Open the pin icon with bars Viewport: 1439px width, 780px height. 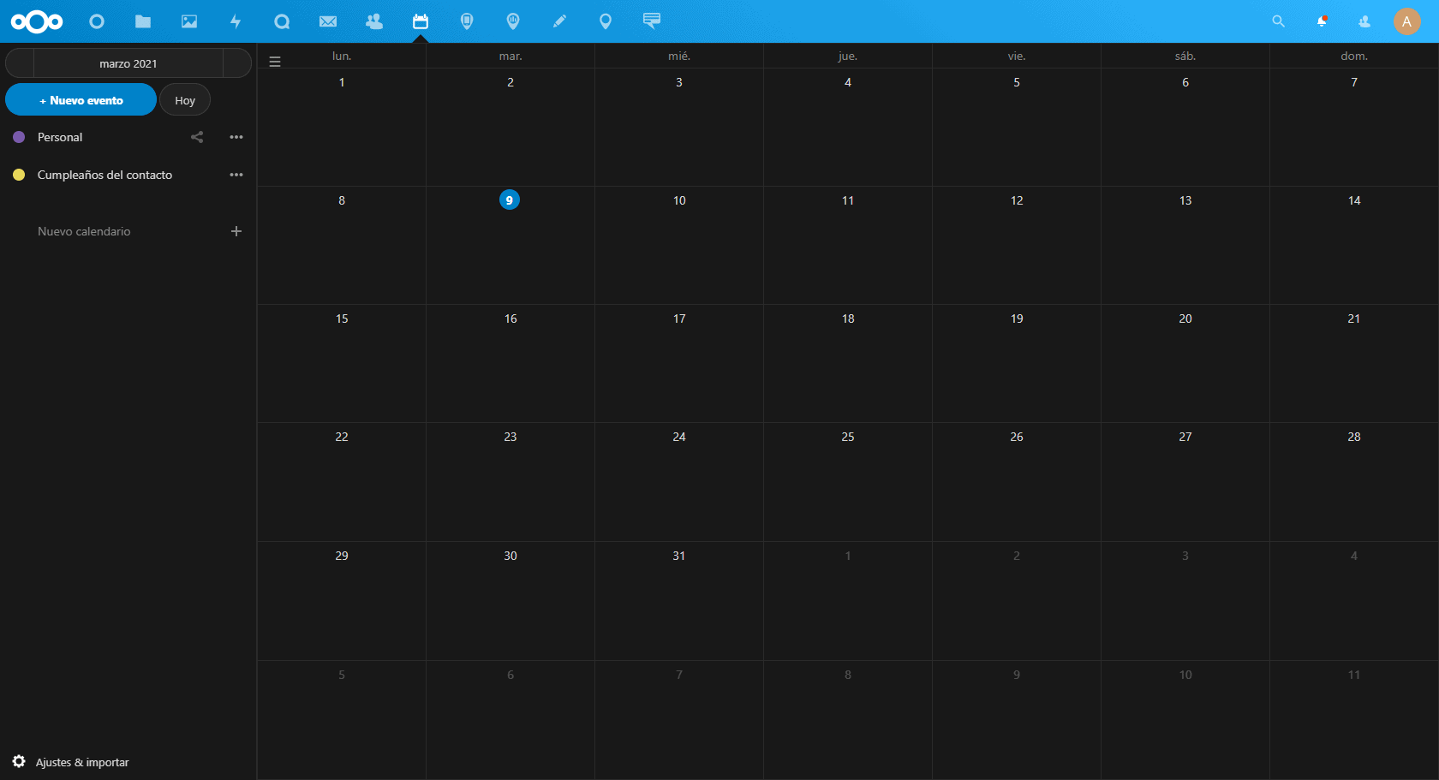[x=513, y=21]
